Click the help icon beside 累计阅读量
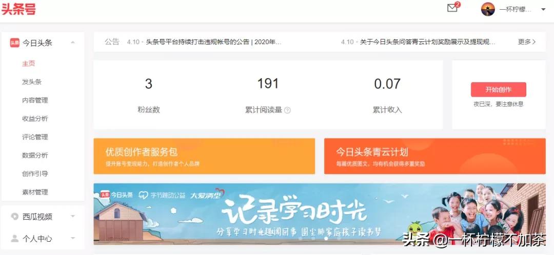 click(288, 110)
